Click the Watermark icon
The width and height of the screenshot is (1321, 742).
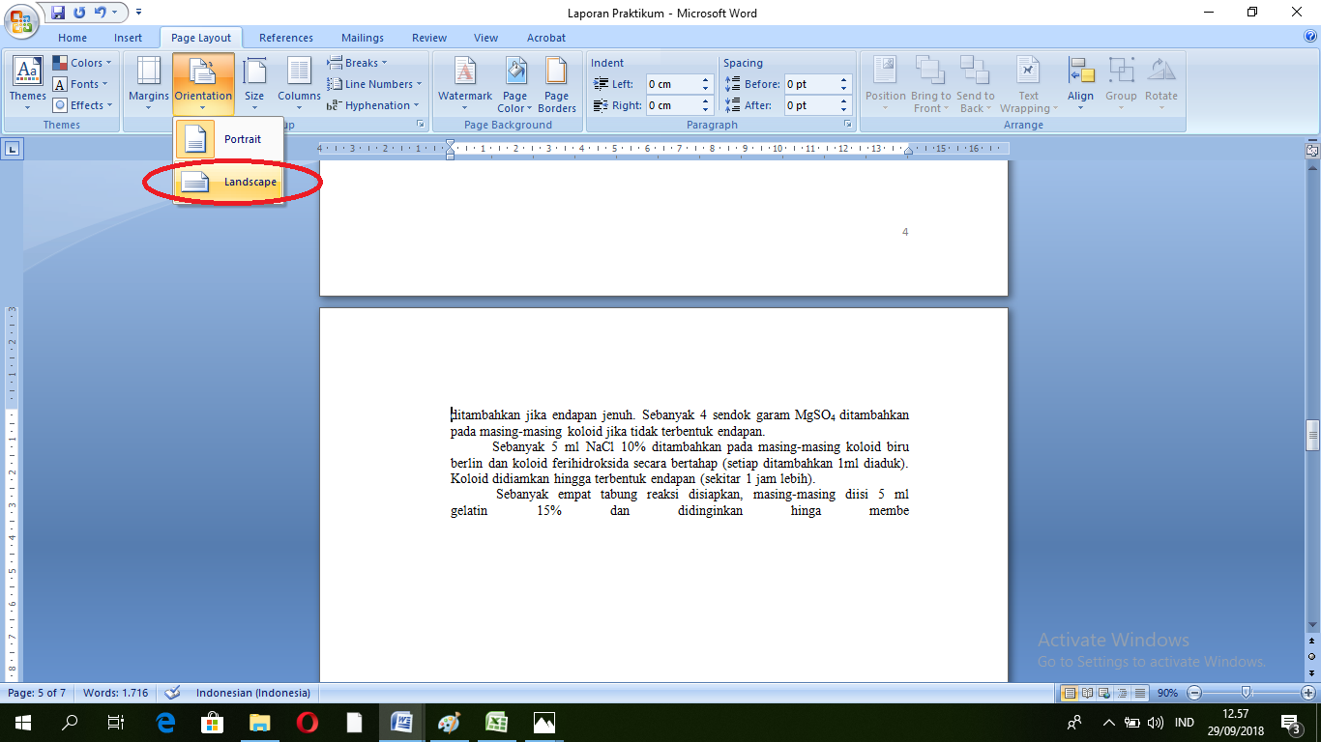click(465, 82)
